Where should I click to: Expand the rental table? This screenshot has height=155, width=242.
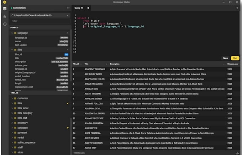12,138
